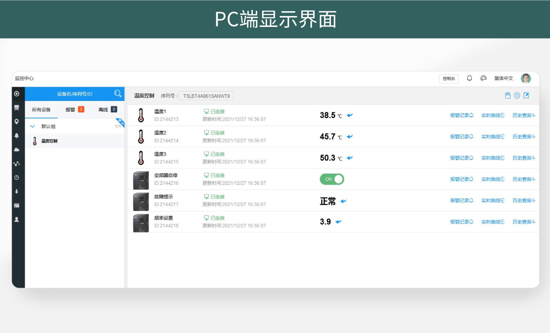Switch to the 离线 tab

107,110
